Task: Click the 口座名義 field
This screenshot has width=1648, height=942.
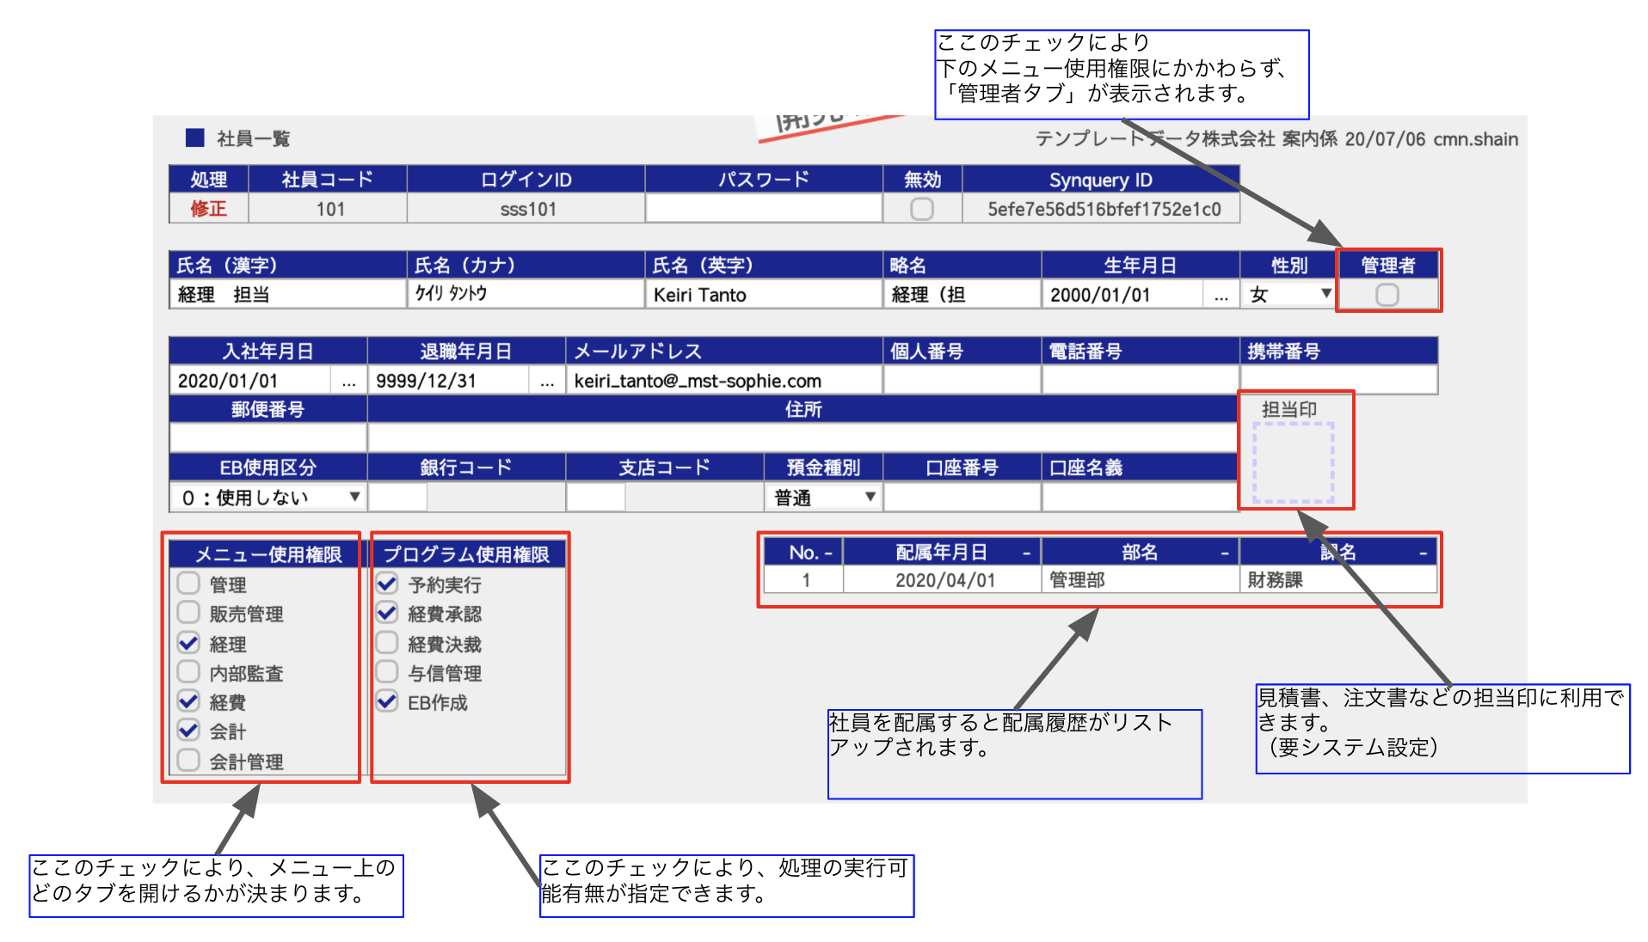Action: coord(1141,497)
